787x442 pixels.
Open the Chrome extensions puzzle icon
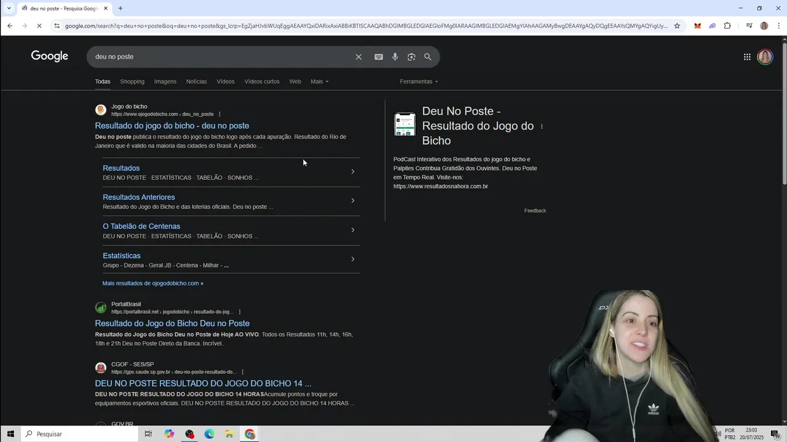(727, 26)
